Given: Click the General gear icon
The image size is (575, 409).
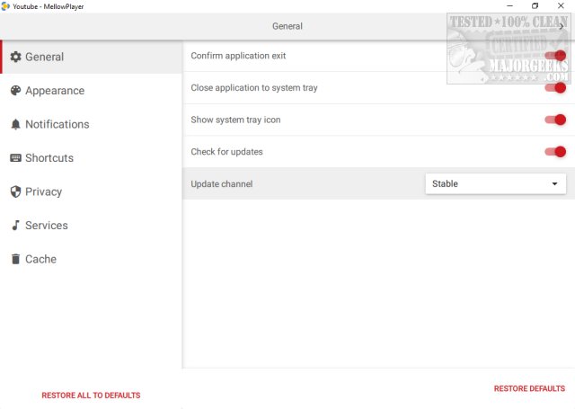Looking at the screenshot, I should click(x=15, y=57).
